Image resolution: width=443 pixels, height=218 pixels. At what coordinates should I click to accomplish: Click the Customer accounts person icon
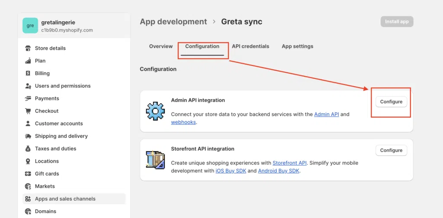(28, 124)
